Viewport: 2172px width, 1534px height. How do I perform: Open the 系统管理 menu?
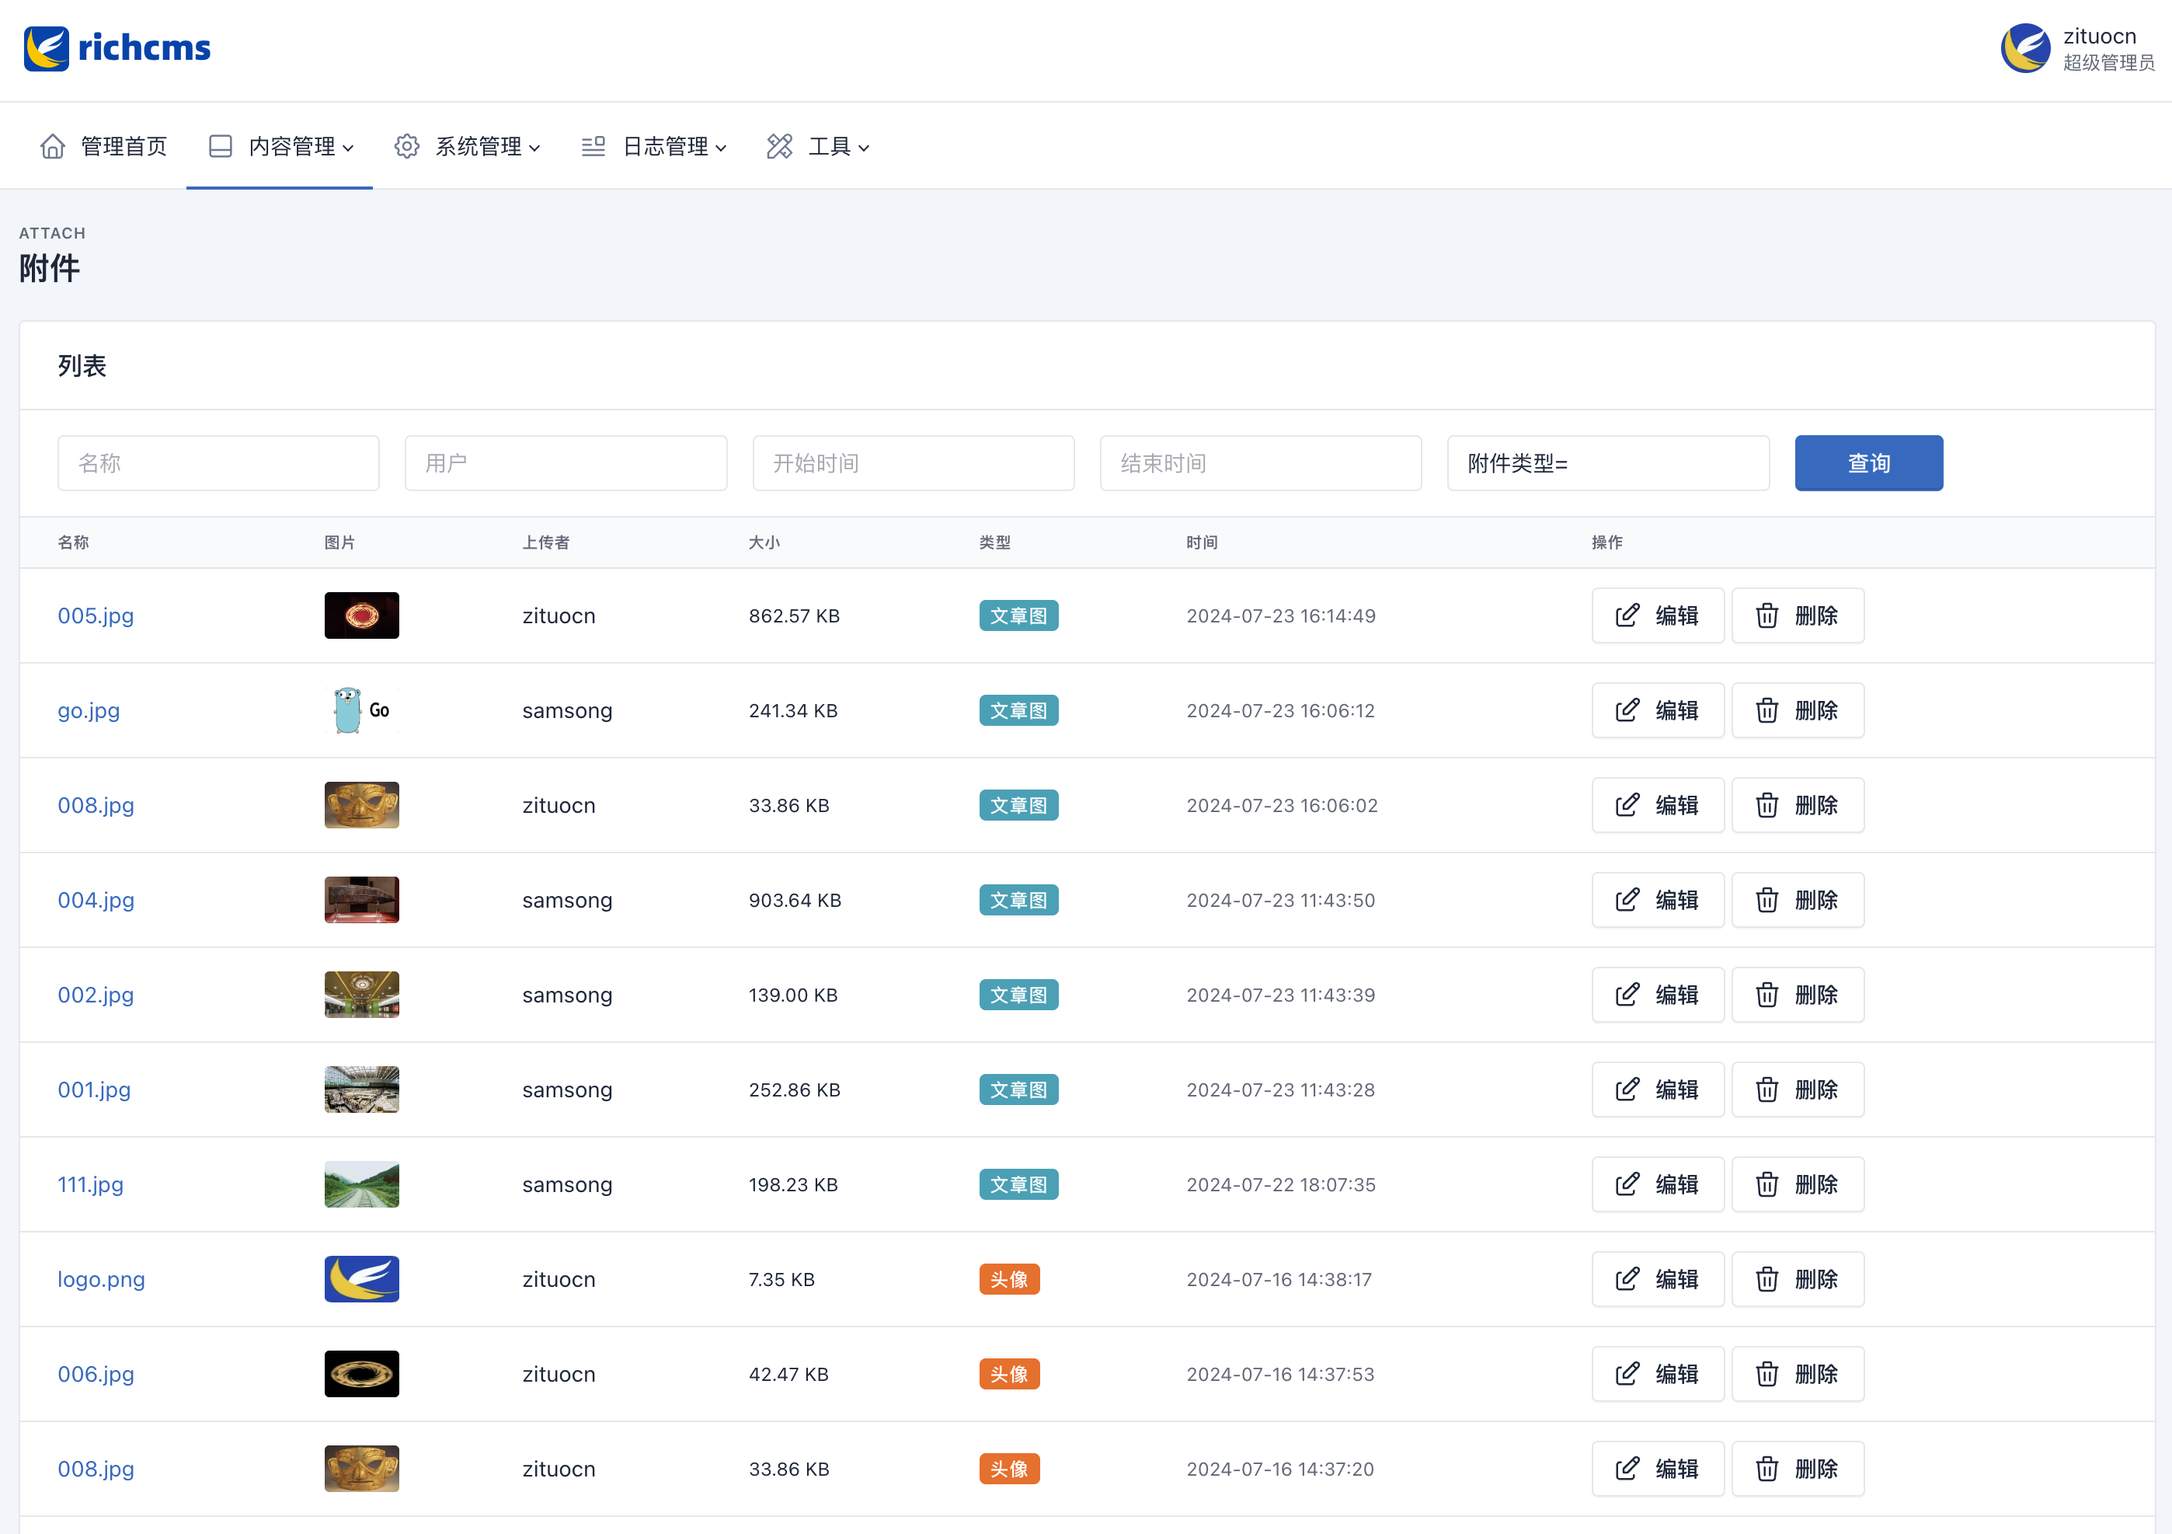(x=466, y=147)
